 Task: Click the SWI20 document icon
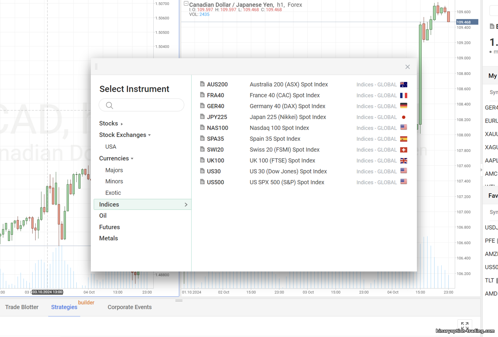[202, 149]
